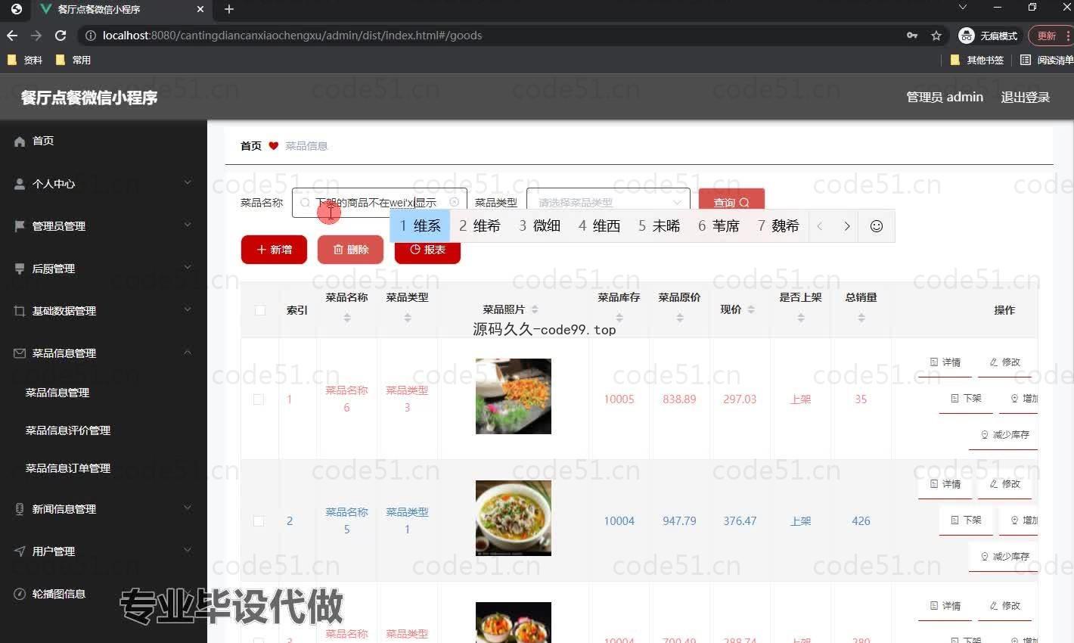Open the saved password key icon
1074x643 pixels.
point(912,36)
